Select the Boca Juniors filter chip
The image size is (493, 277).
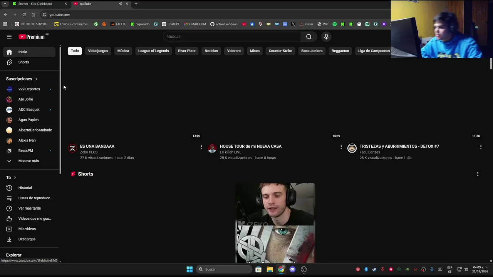coord(312,51)
